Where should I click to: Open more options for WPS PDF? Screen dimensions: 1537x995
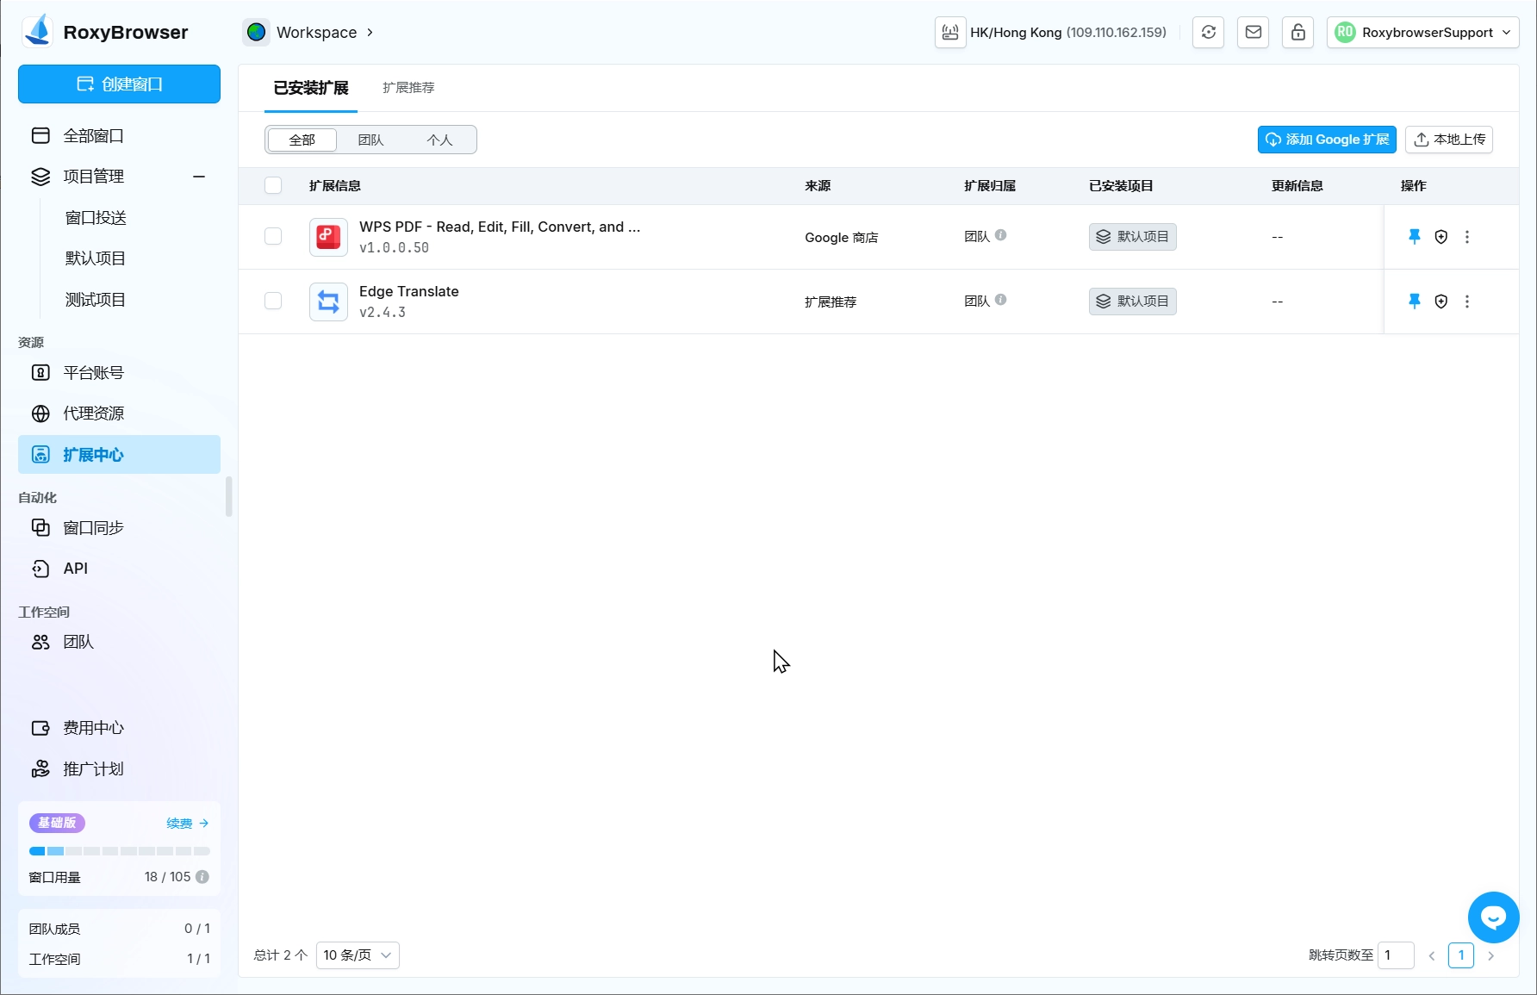point(1467,237)
